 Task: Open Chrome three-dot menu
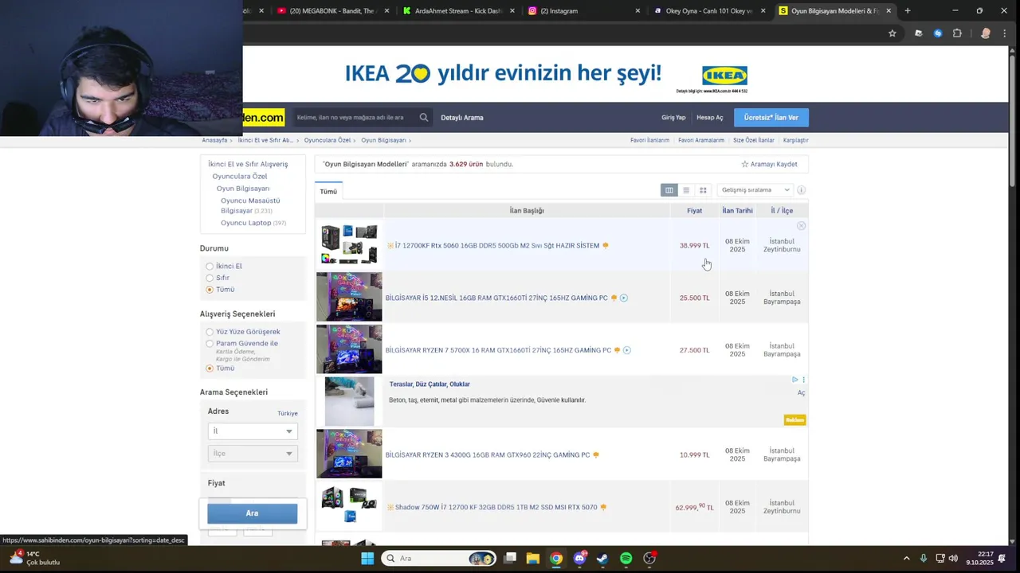(x=1004, y=33)
